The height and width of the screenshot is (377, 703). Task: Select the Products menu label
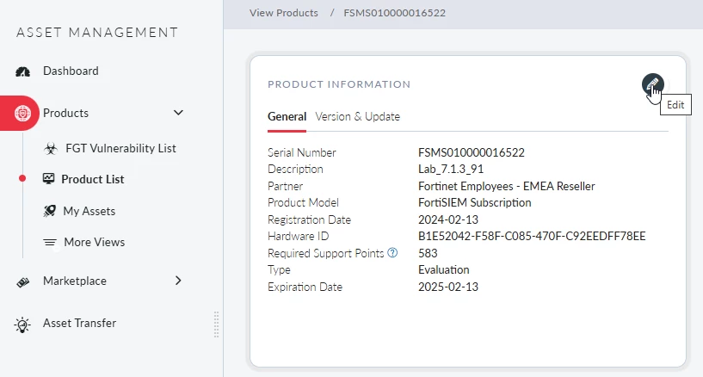click(66, 113)
